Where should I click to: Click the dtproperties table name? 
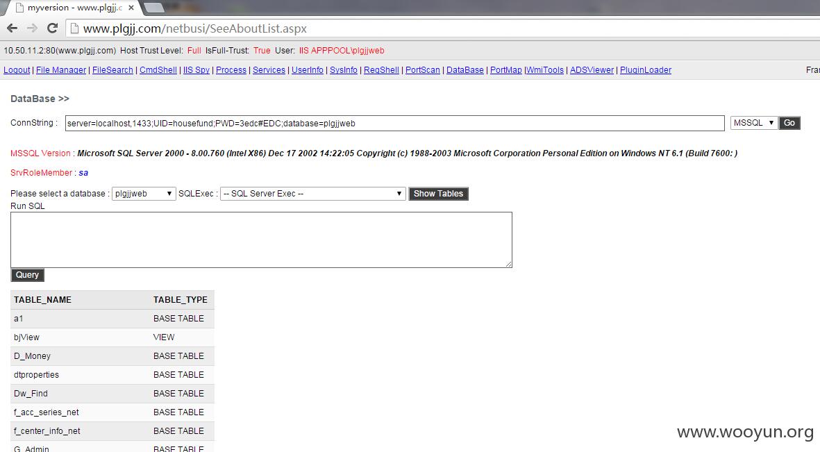36,375
